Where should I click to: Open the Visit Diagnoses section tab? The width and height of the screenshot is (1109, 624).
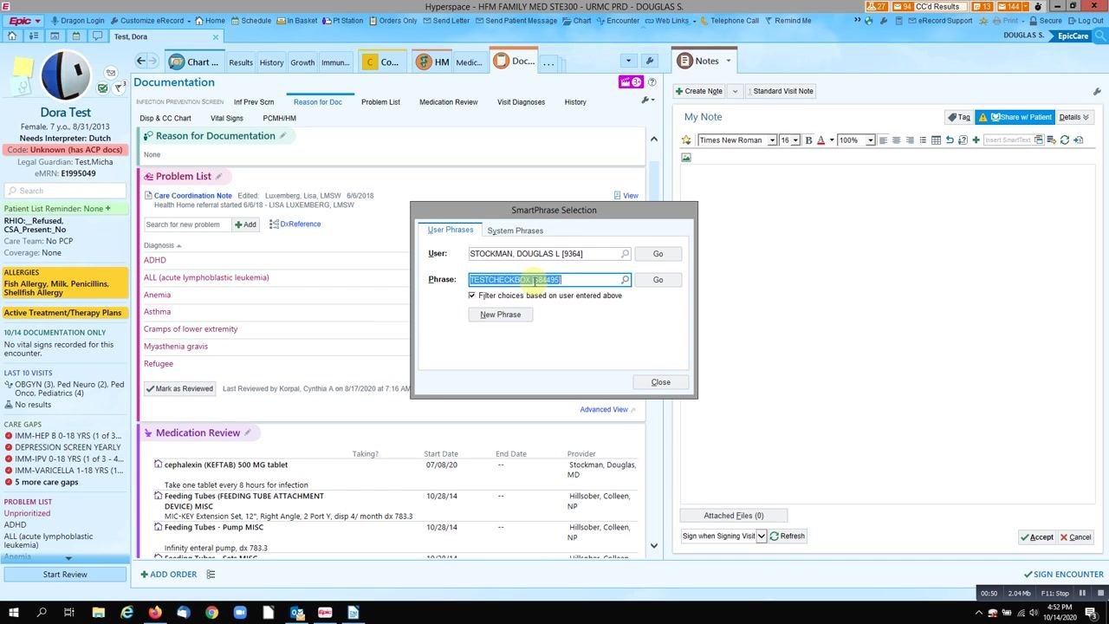(521, 102)
